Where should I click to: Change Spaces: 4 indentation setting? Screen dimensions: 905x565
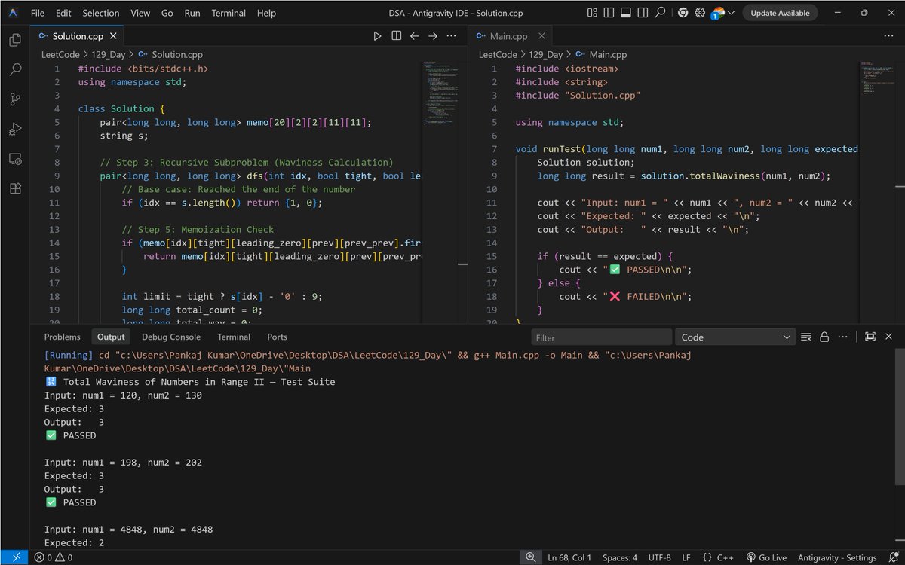pyautogui.click(x=619, y=557)
